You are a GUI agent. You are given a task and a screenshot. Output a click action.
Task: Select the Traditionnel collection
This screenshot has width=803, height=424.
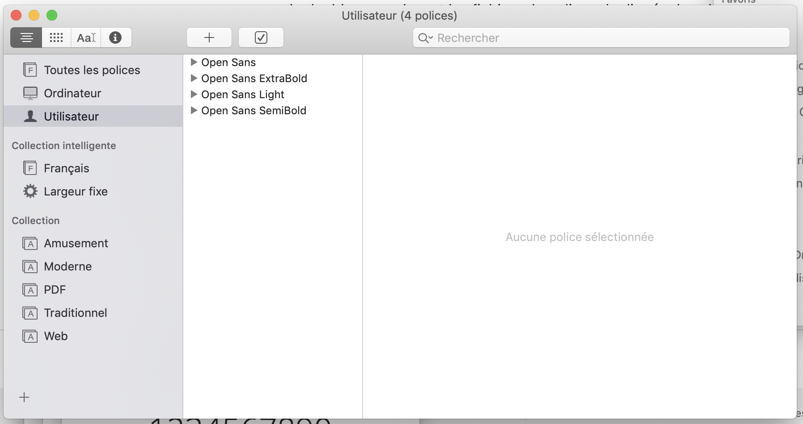(x=93, y=313)
